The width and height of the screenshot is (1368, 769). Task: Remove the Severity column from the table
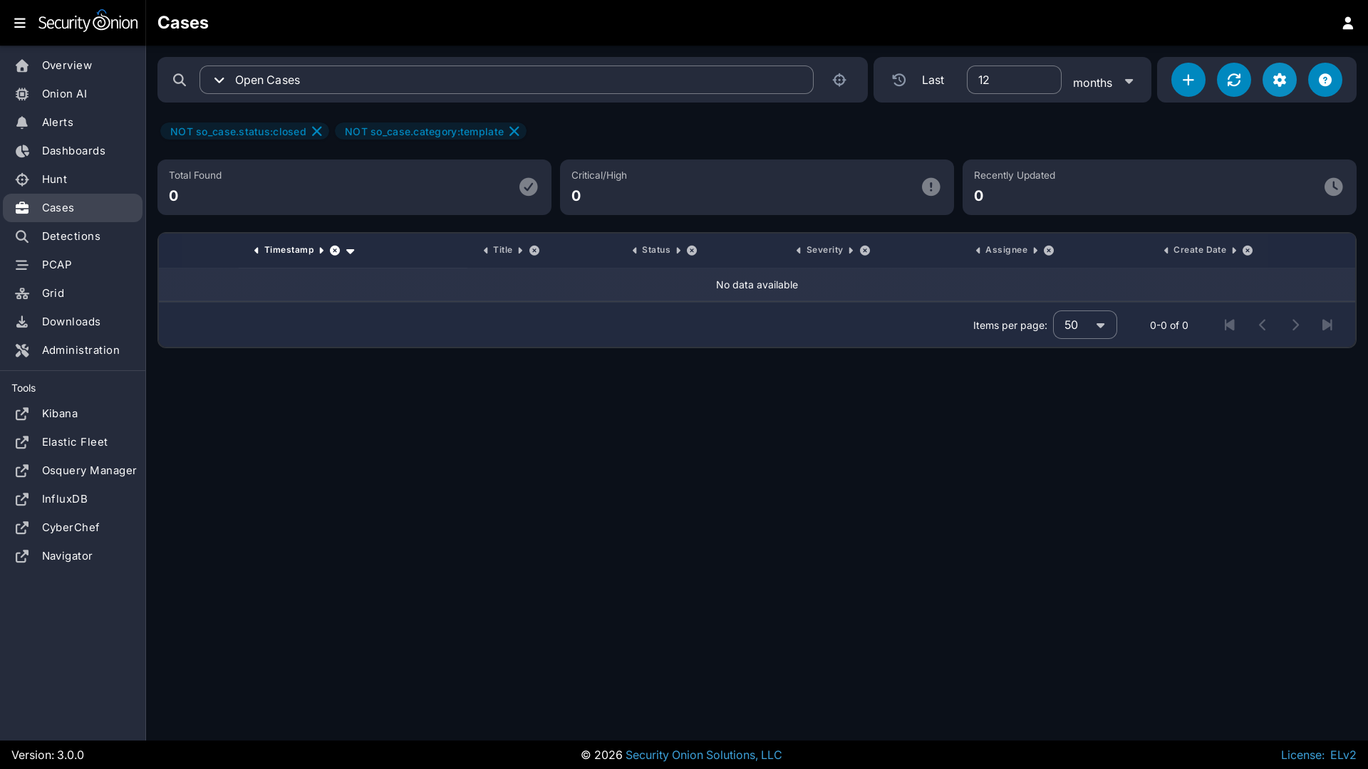coord(865,251)
